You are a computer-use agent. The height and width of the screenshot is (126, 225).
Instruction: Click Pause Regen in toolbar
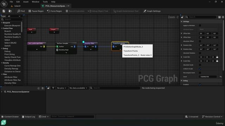click(x=36, y=11)
